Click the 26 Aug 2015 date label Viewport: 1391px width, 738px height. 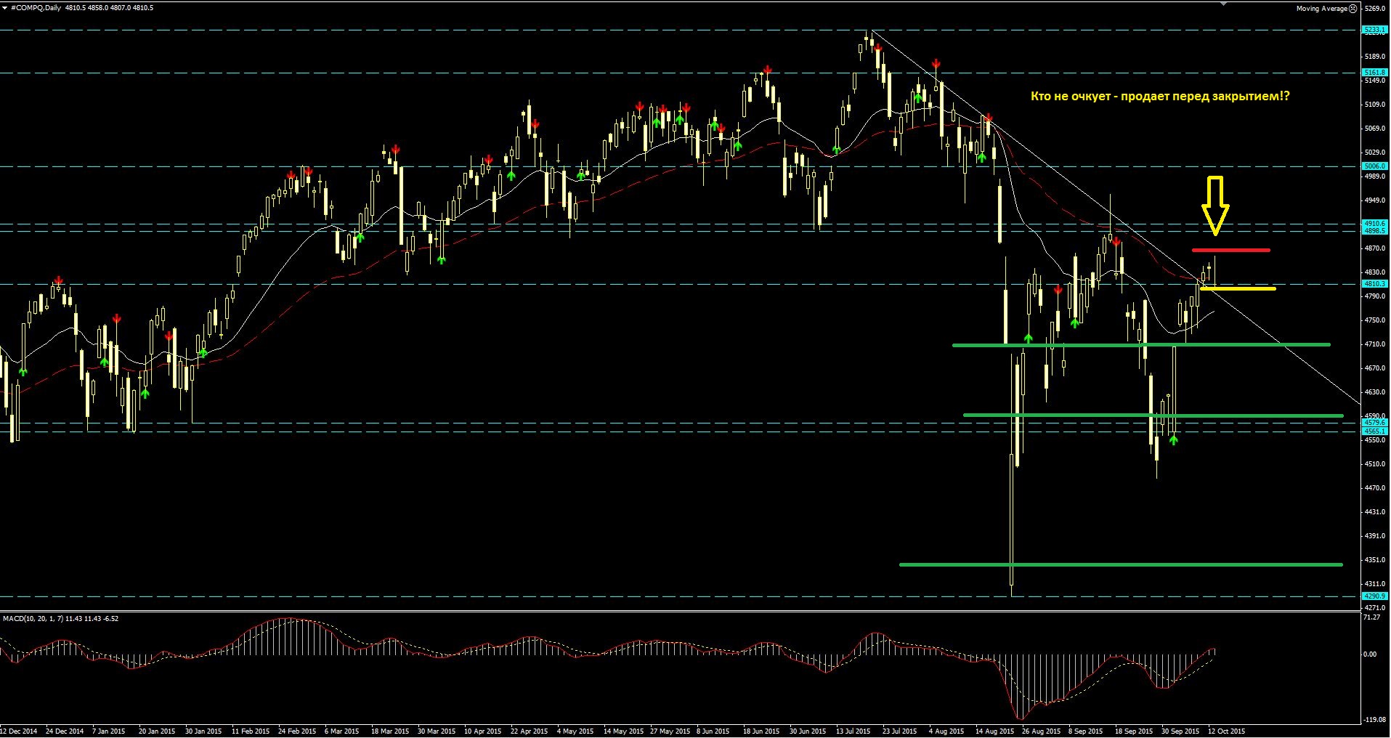point(1041,731)
